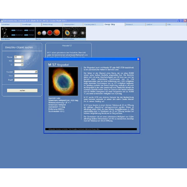Click the Stern input field
This screenshot has height=187, width=187.
[26, 76]
